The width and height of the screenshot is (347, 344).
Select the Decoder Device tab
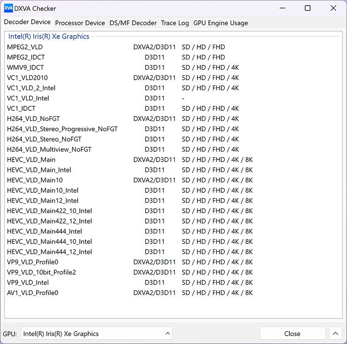pyautogui.click(x=27, y=22)
